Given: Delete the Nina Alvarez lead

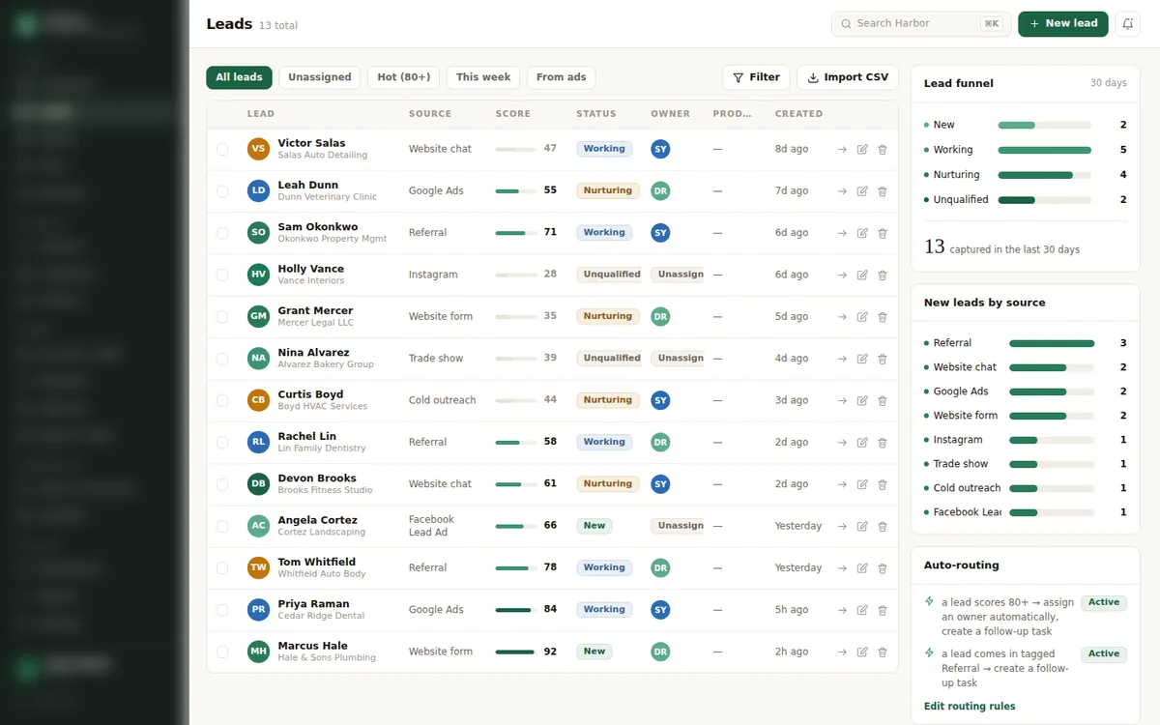Looking at the screenshot, I should (883, 359).
